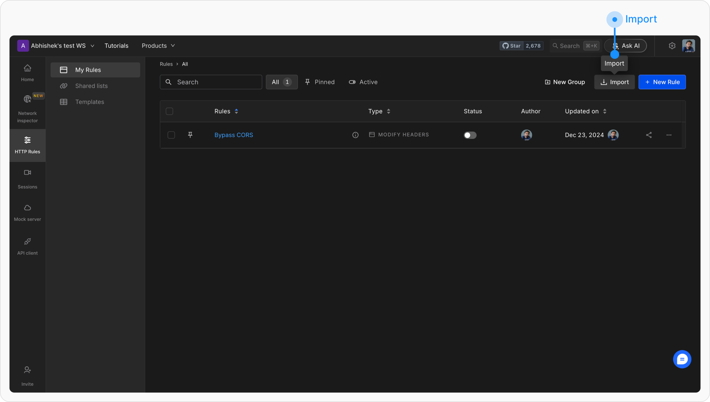Open the API client sidebar icon

click(27, 241)
